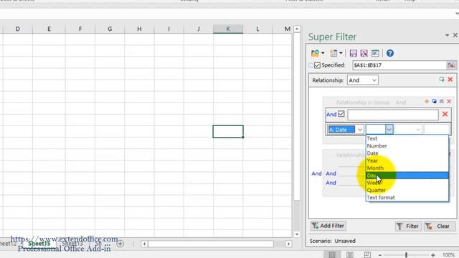Click the blue round icon in group header

434,101
